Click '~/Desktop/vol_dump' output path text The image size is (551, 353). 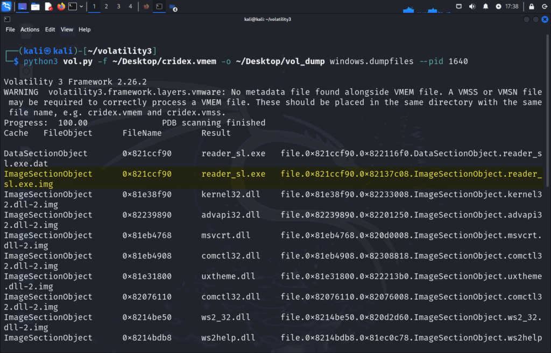280,61
